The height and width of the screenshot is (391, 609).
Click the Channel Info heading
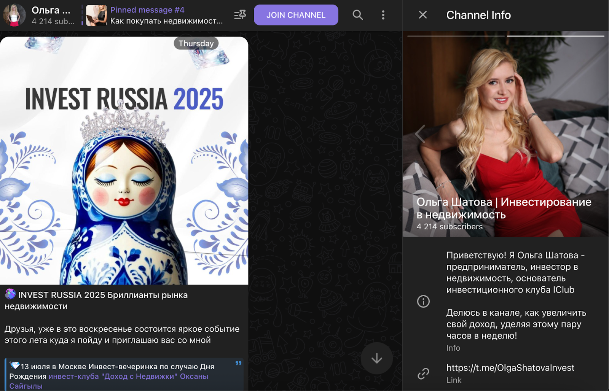point(478,15)
